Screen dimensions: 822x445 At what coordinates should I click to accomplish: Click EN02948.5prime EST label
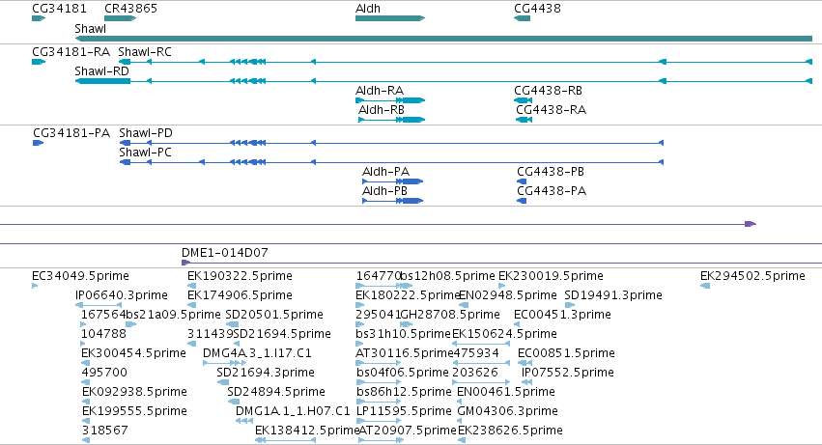point(507,295)
